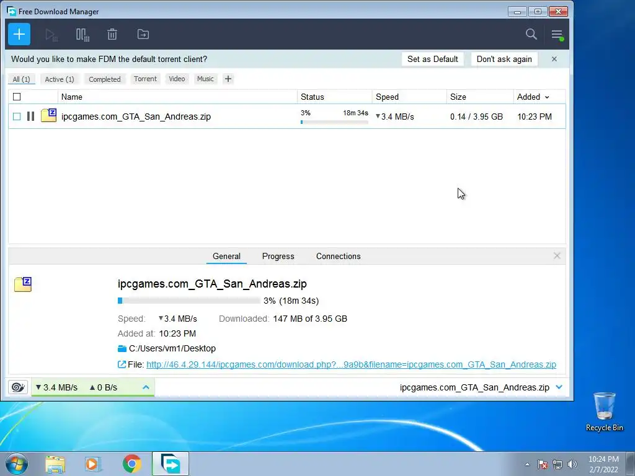Filter by Active (1) downloads
The width and height of the screenshot is (635, 476).
60,79
